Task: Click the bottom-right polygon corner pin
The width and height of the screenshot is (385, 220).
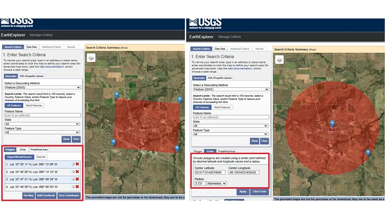Action: tap(177, 149)
